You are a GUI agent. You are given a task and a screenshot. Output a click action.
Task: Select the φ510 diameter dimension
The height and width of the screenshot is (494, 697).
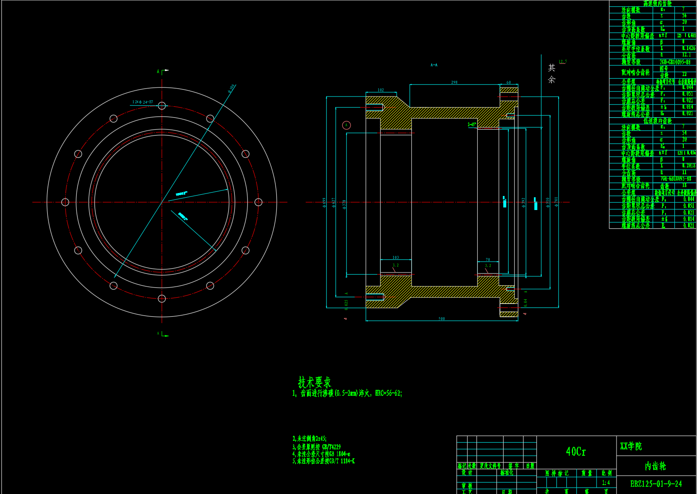548,202
